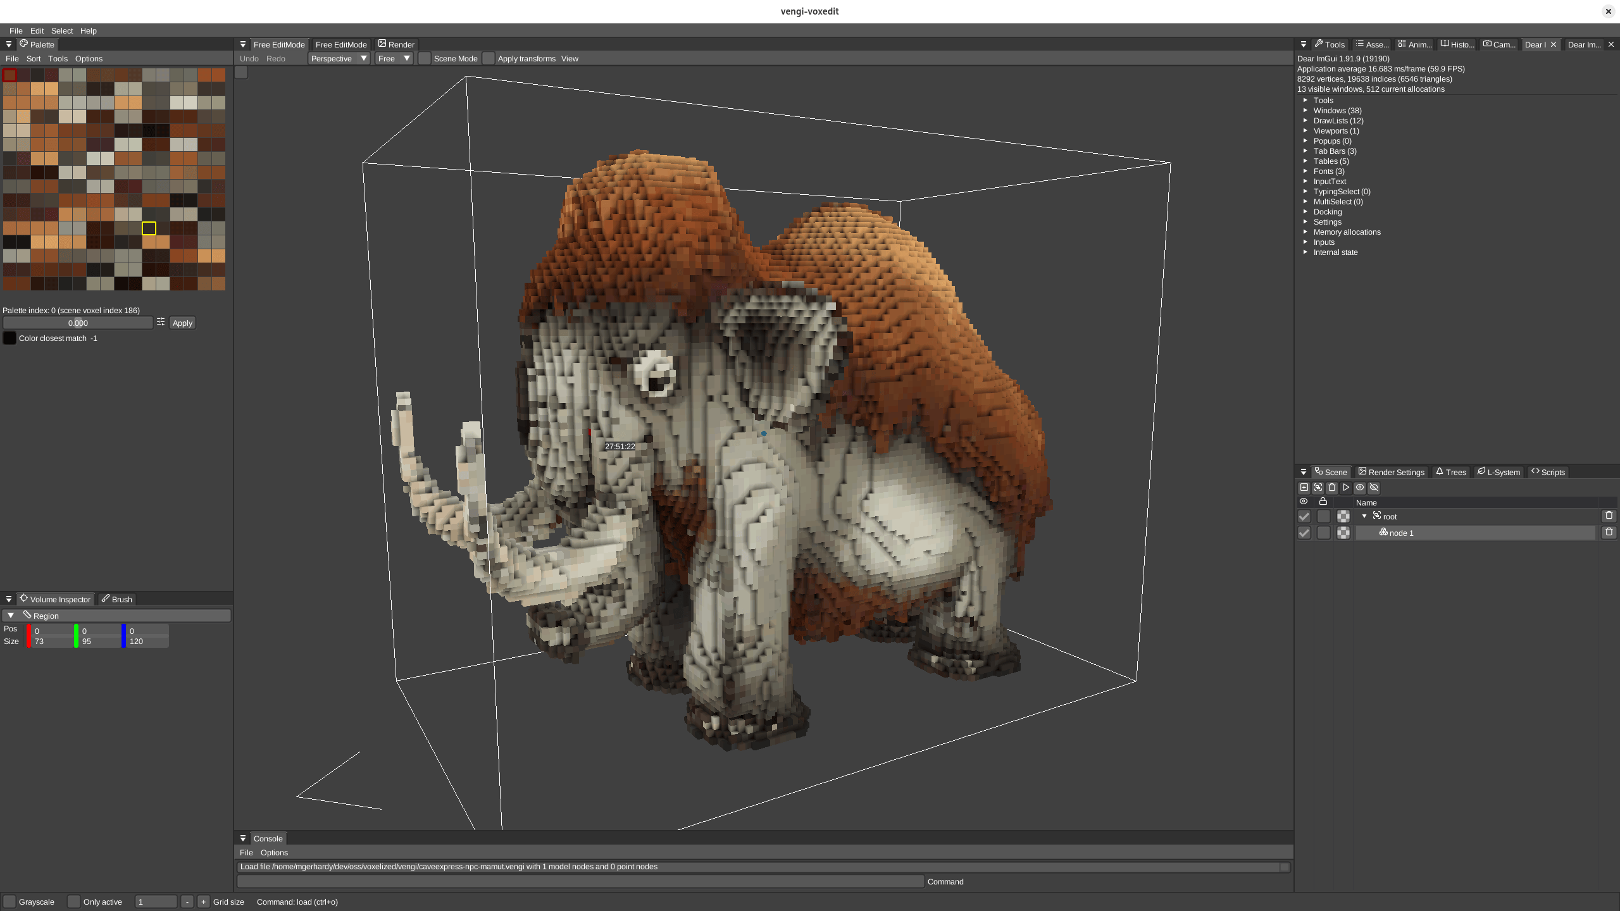Click the hide all nodes crossed-eye icon
Screen dimensions: 1620x911
[x=1374, y=488]
